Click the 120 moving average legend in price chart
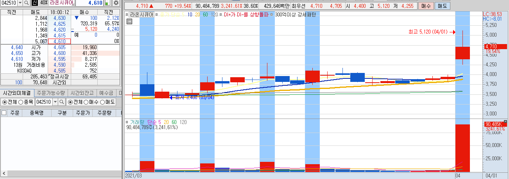 [x=214, y=14]
